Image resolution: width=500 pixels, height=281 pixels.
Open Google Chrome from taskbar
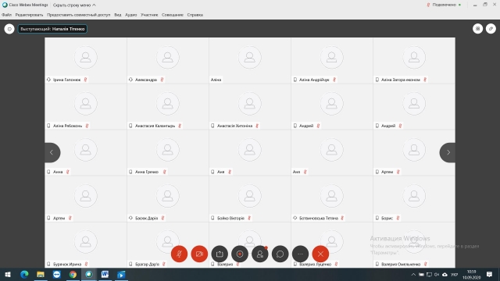pyautogui.click(x=73, y=274)
